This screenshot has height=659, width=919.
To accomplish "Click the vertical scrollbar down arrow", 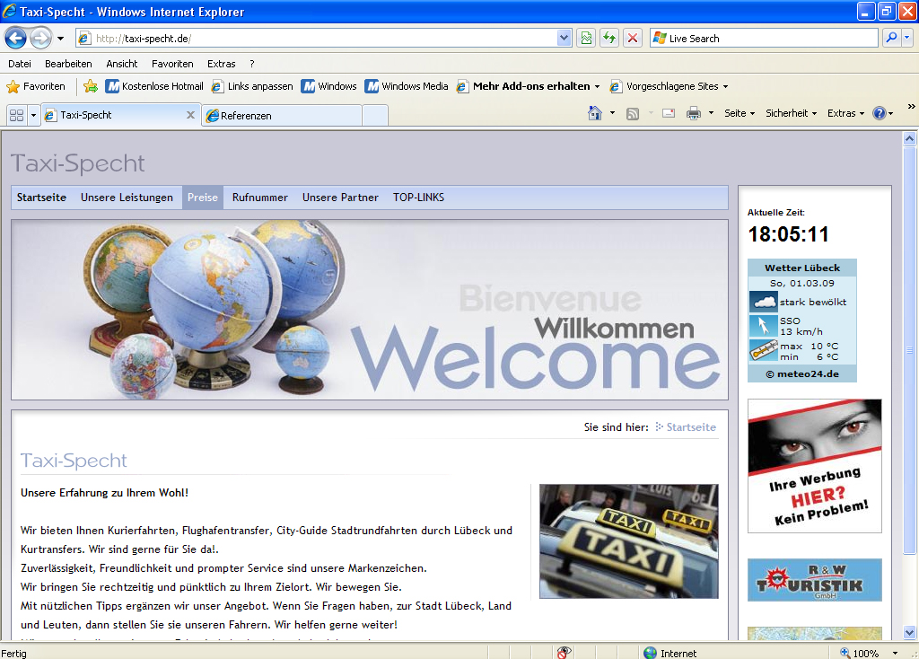I will click(x=909, y=632).
